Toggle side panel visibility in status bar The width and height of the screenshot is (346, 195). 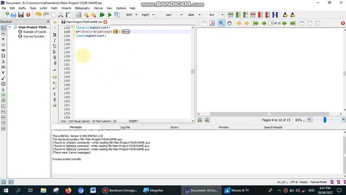click(x=4, y=182)
